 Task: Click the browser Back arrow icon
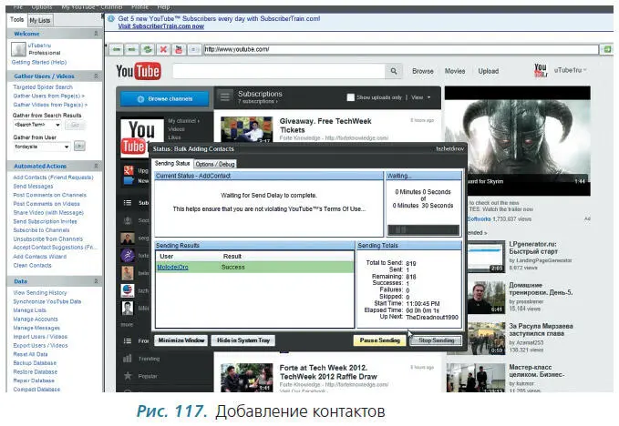click(x=116, y=50)
